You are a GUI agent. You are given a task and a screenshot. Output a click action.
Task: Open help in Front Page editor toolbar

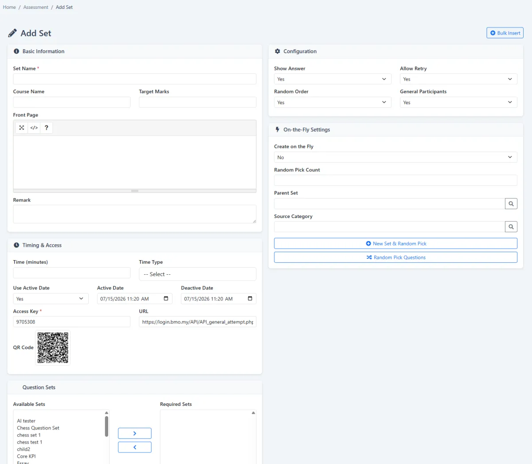(x=47, y=128)
